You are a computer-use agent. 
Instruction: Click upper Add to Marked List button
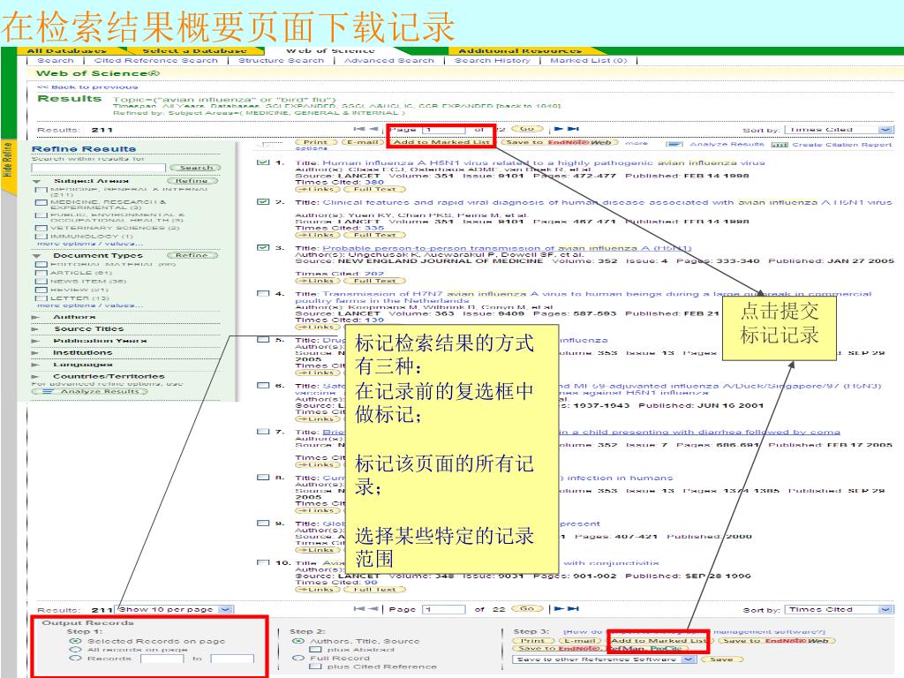tap(441, 142)
